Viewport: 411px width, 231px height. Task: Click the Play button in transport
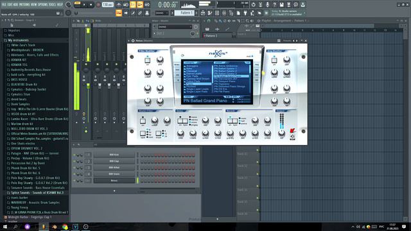pos(84,4)
